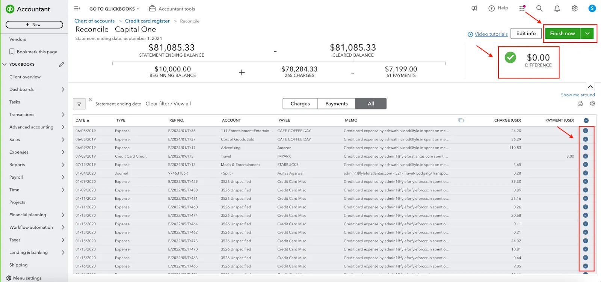This screenshot has height=282, width=601.
Task: Open Projects in sidebar
Action: coord(17,202)
